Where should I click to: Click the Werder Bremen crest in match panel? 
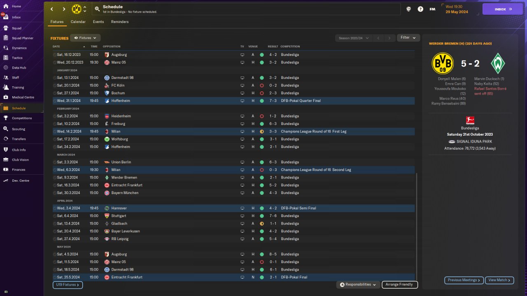click(498, 64)
